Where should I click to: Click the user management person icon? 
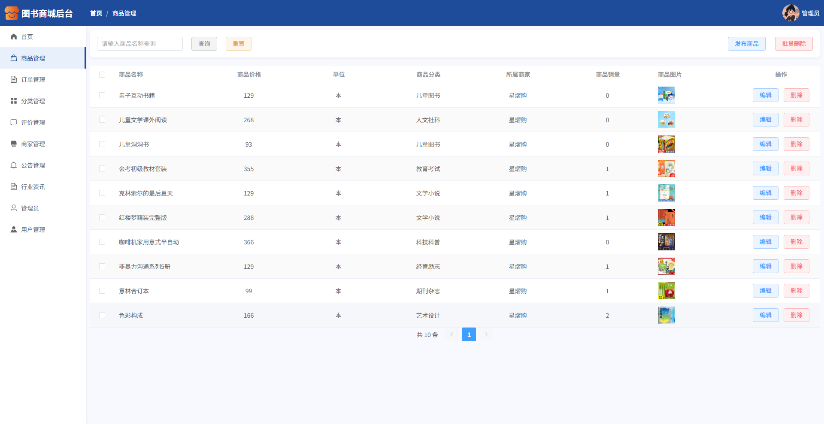pos(14,229)
